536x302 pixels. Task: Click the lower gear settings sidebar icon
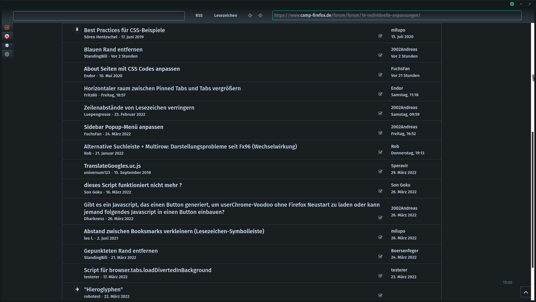7,54
